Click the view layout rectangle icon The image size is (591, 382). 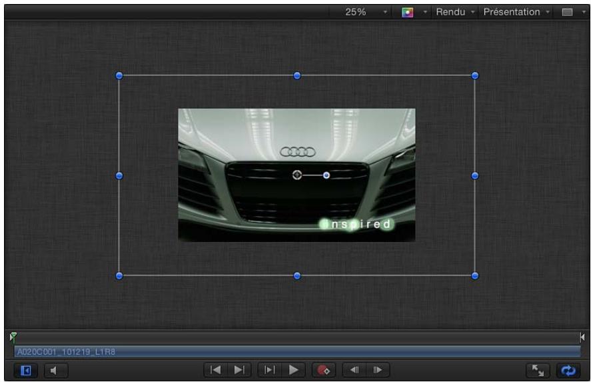567,13
